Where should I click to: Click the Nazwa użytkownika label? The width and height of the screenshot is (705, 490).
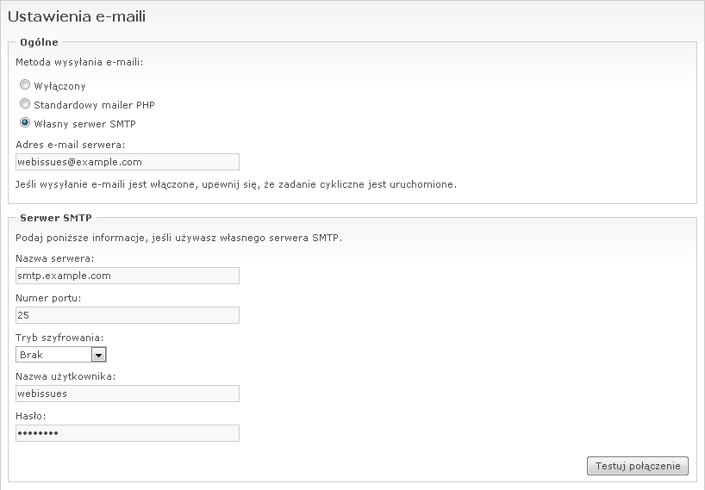[x=66, y=376]
